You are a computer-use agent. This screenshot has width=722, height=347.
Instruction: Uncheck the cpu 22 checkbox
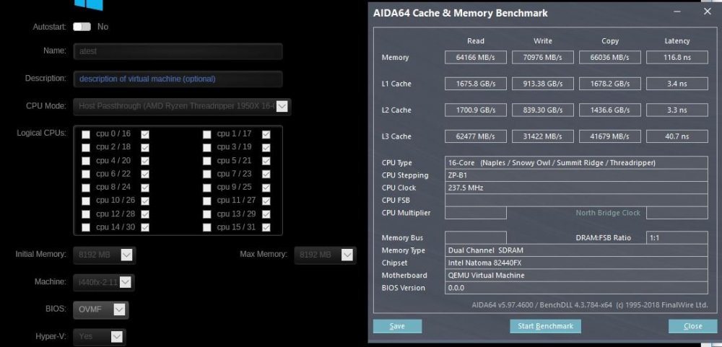pyautogui.click(x=145, y=174)
